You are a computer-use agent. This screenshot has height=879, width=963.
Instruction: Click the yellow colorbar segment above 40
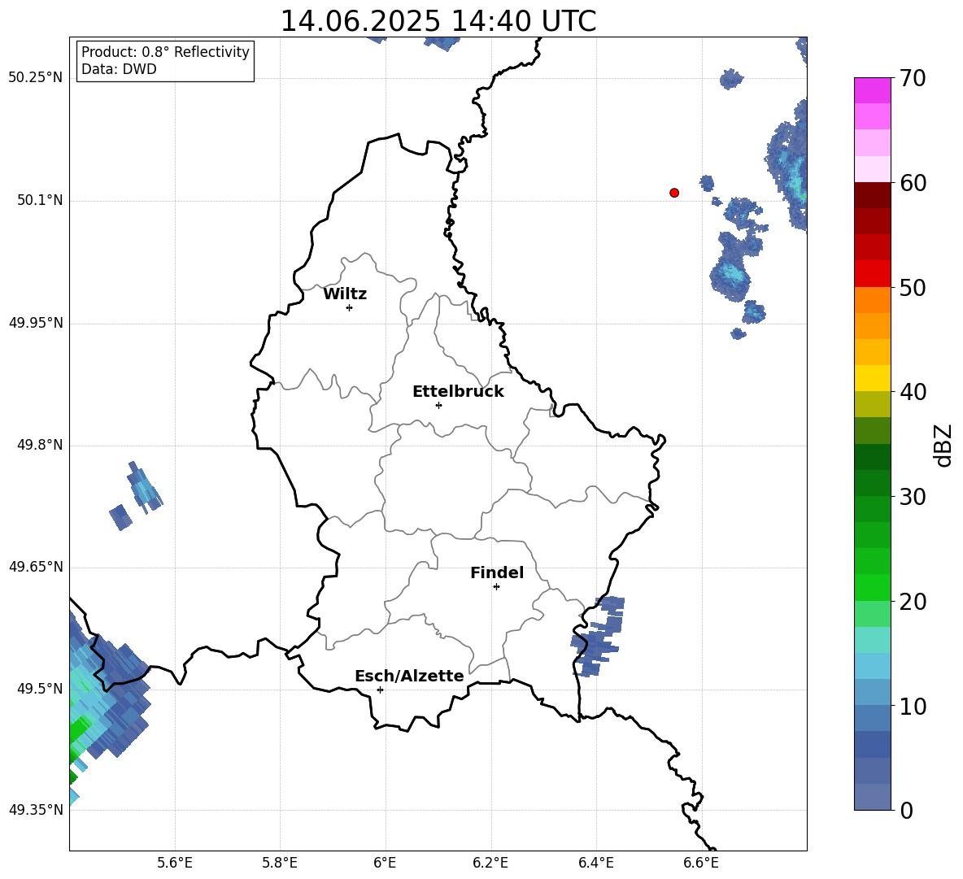coord(872,378)
